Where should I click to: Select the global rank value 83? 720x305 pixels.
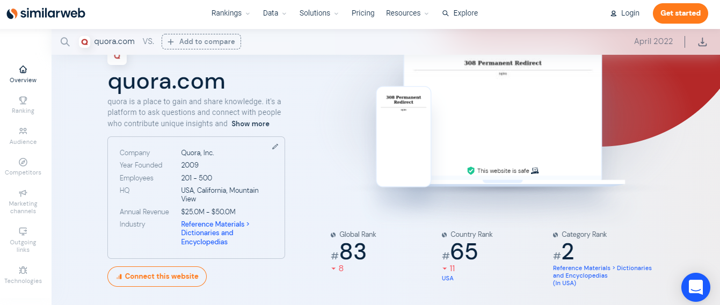click(353, 251)
